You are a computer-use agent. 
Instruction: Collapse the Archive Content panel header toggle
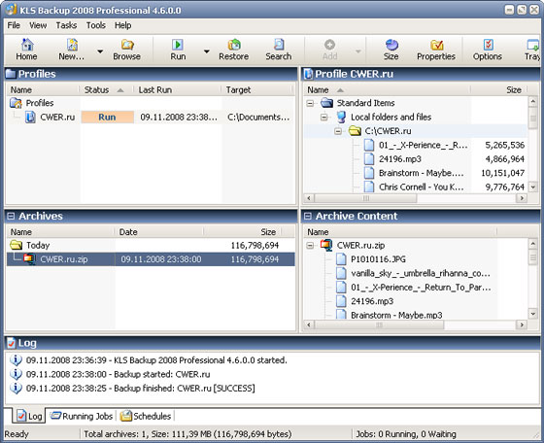point(307,216)
